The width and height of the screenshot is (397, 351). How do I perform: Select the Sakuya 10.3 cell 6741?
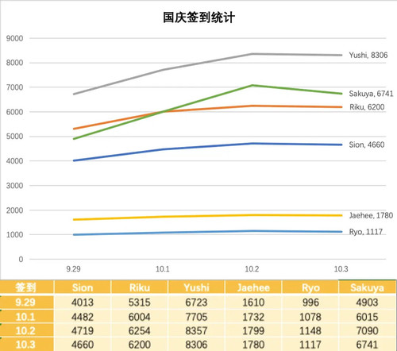tap(368, 345)
